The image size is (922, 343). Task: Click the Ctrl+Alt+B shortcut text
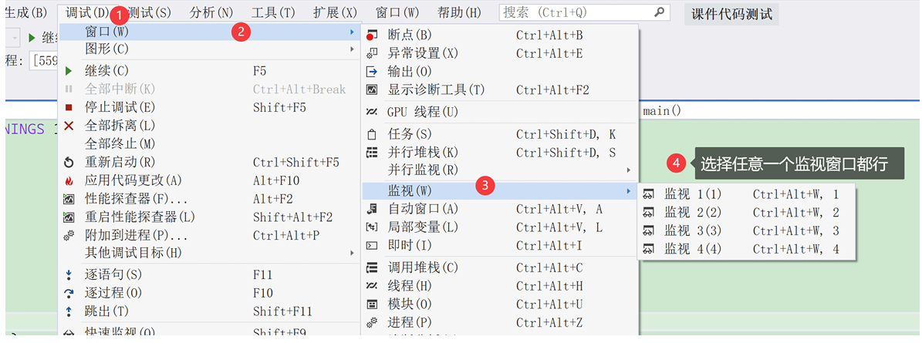(549, 35)
